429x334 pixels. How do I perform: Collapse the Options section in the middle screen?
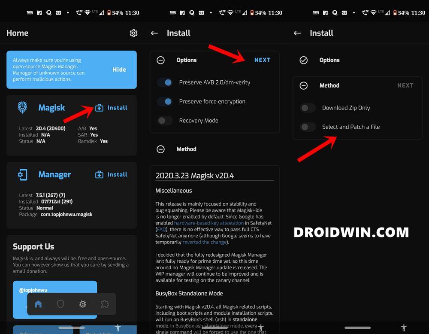click(x=160, y=60)
